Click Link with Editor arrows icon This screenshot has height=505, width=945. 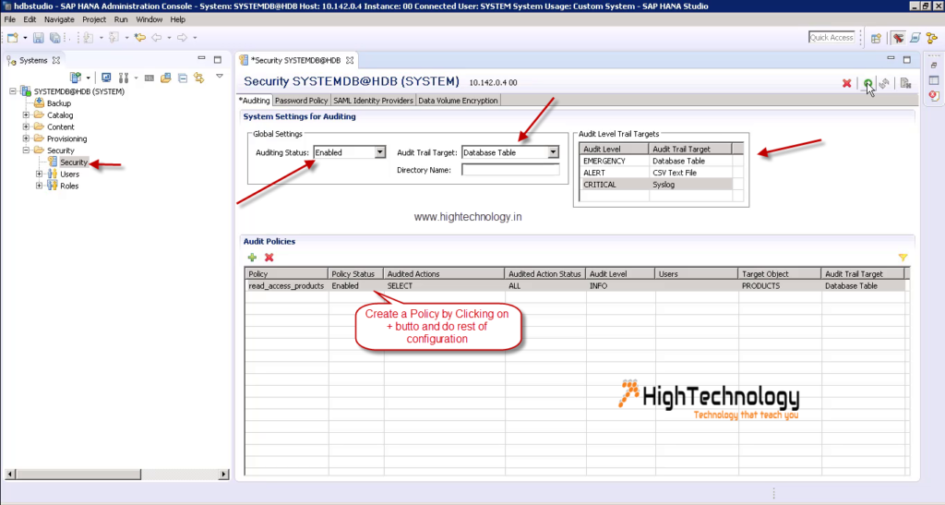click(x=199, y=78)
